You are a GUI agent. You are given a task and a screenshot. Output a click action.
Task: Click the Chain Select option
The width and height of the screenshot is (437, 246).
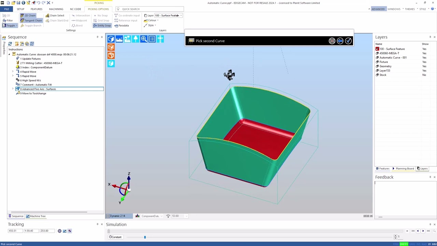pos(55,15)
